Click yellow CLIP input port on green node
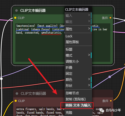The height and width of the screenshot is (116, 125). pos(15,18)
